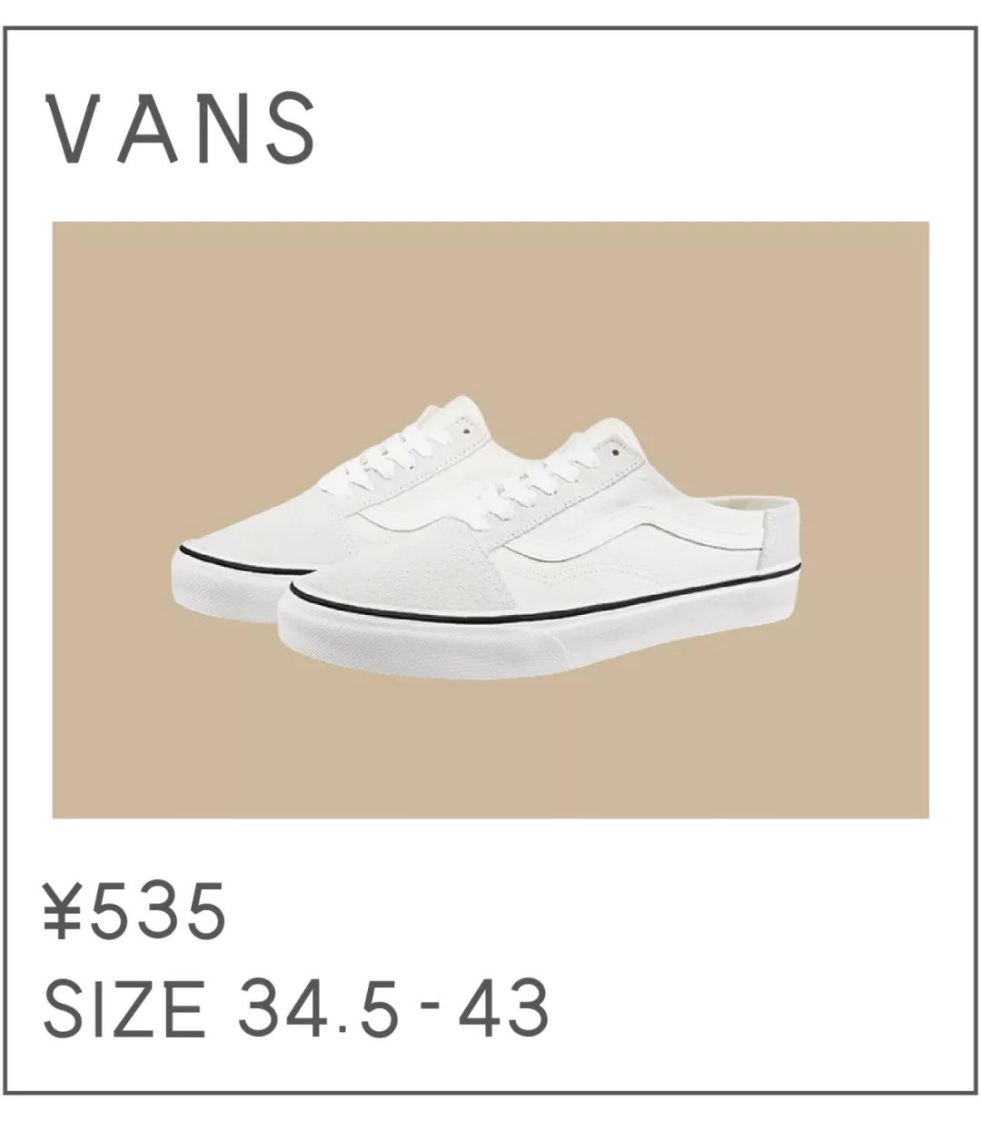Click the ¥535 price text
The height and width of the screenshot is (1121, 981).
[x=133, y=912]
